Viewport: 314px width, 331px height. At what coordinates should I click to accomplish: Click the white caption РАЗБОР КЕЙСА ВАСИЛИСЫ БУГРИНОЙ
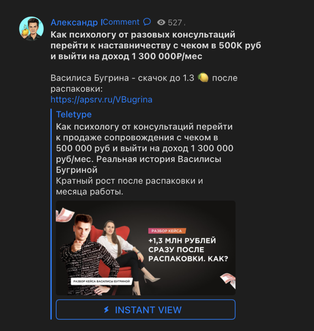pos(101,281)
